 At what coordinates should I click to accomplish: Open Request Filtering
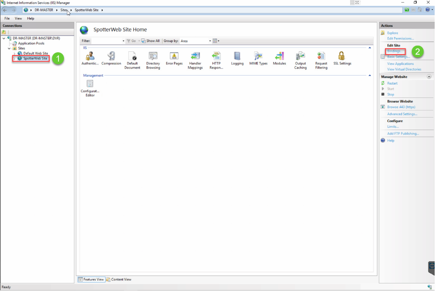tap(321, 59)
